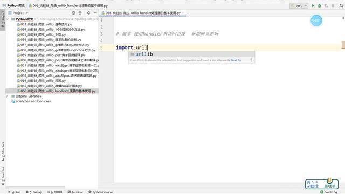Select Scratches and Consoles in the tree
The width and height of the screenshot is (345, 194).
(x=31, y=101)
